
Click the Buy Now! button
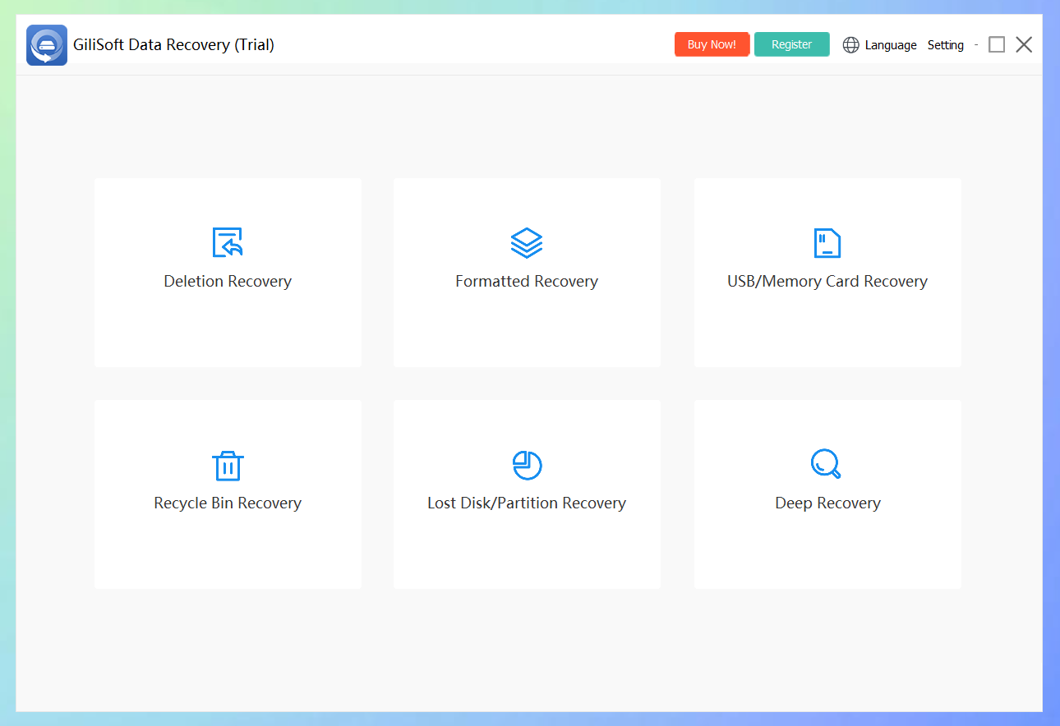712,44
